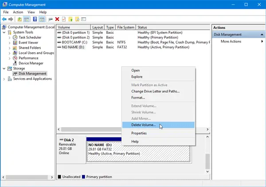Expand the Task Scheduler node
This screenshot has width=266, height=187.
[x=9, y=38]
